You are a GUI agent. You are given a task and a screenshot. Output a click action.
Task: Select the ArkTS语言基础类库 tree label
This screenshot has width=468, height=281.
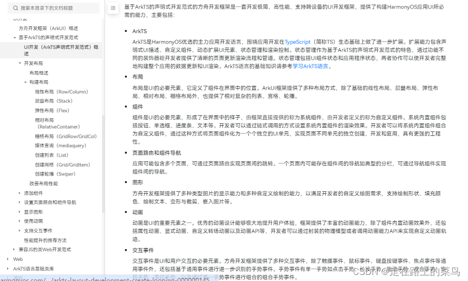pos(34,269)
